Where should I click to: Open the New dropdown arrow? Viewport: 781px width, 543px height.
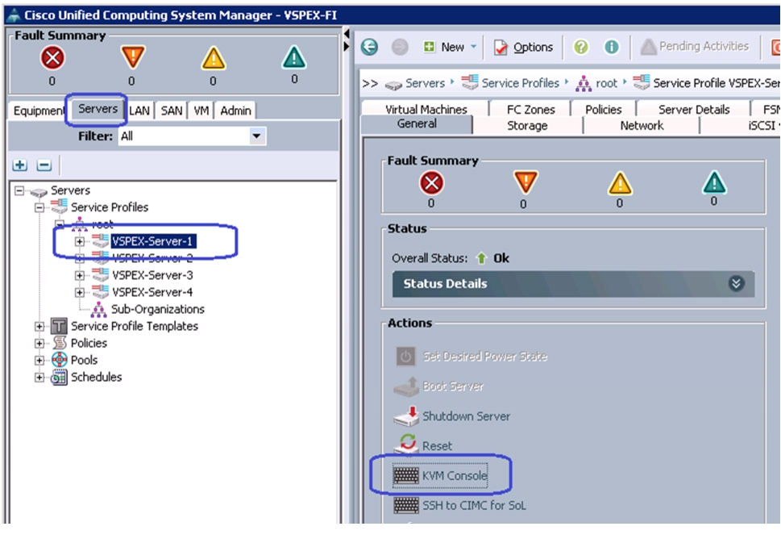coord(474,46)
